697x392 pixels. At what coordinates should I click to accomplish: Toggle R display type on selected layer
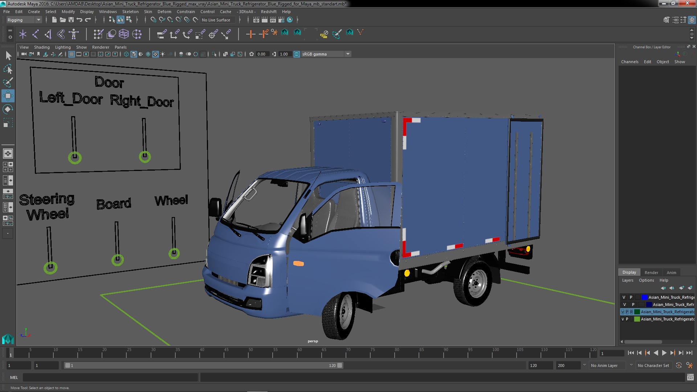tap(631, 312)
